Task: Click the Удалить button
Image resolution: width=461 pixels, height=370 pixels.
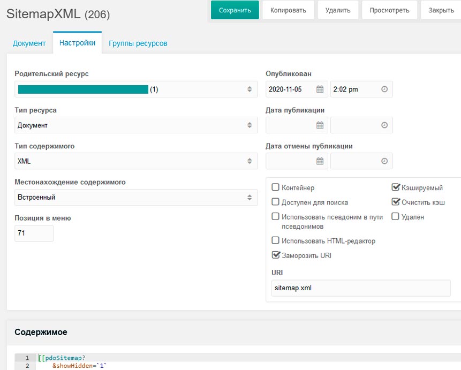Action: coord(338,10)
